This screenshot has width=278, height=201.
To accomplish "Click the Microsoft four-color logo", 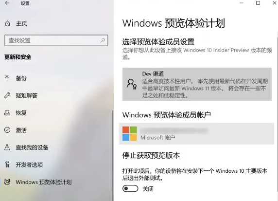I will click(130, 133).
